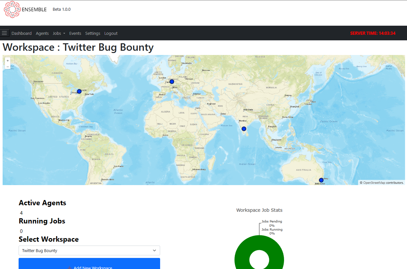Log out via Logout link
This screenshot has width=407, height=269.
[111, 33]
